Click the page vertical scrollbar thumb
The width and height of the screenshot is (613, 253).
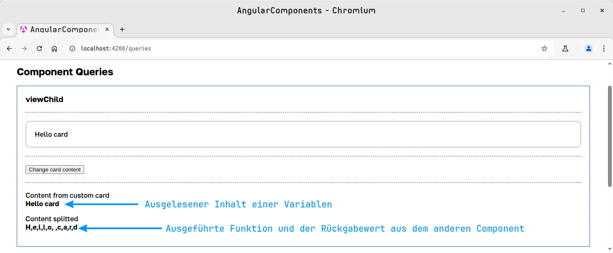pos(610,136)
